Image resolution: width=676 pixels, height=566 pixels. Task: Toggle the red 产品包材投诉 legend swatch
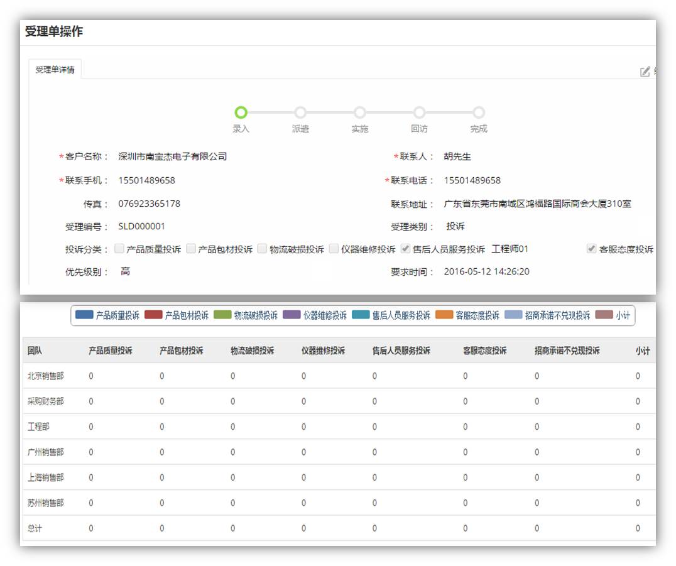[153, 315]
